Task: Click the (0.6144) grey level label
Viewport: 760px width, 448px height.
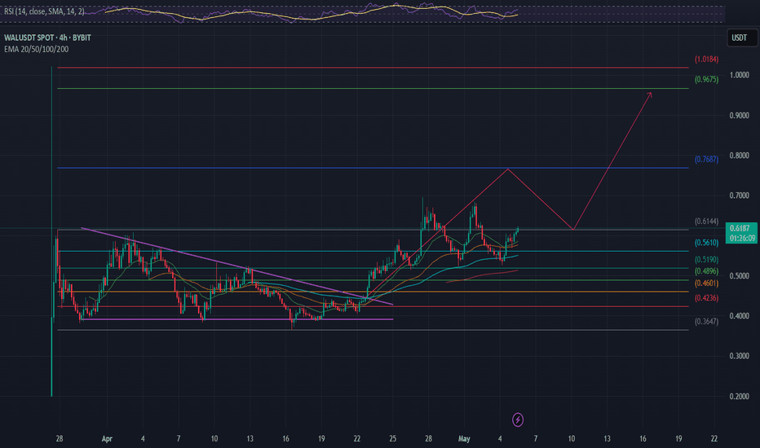Action: [x=706, y=222]
